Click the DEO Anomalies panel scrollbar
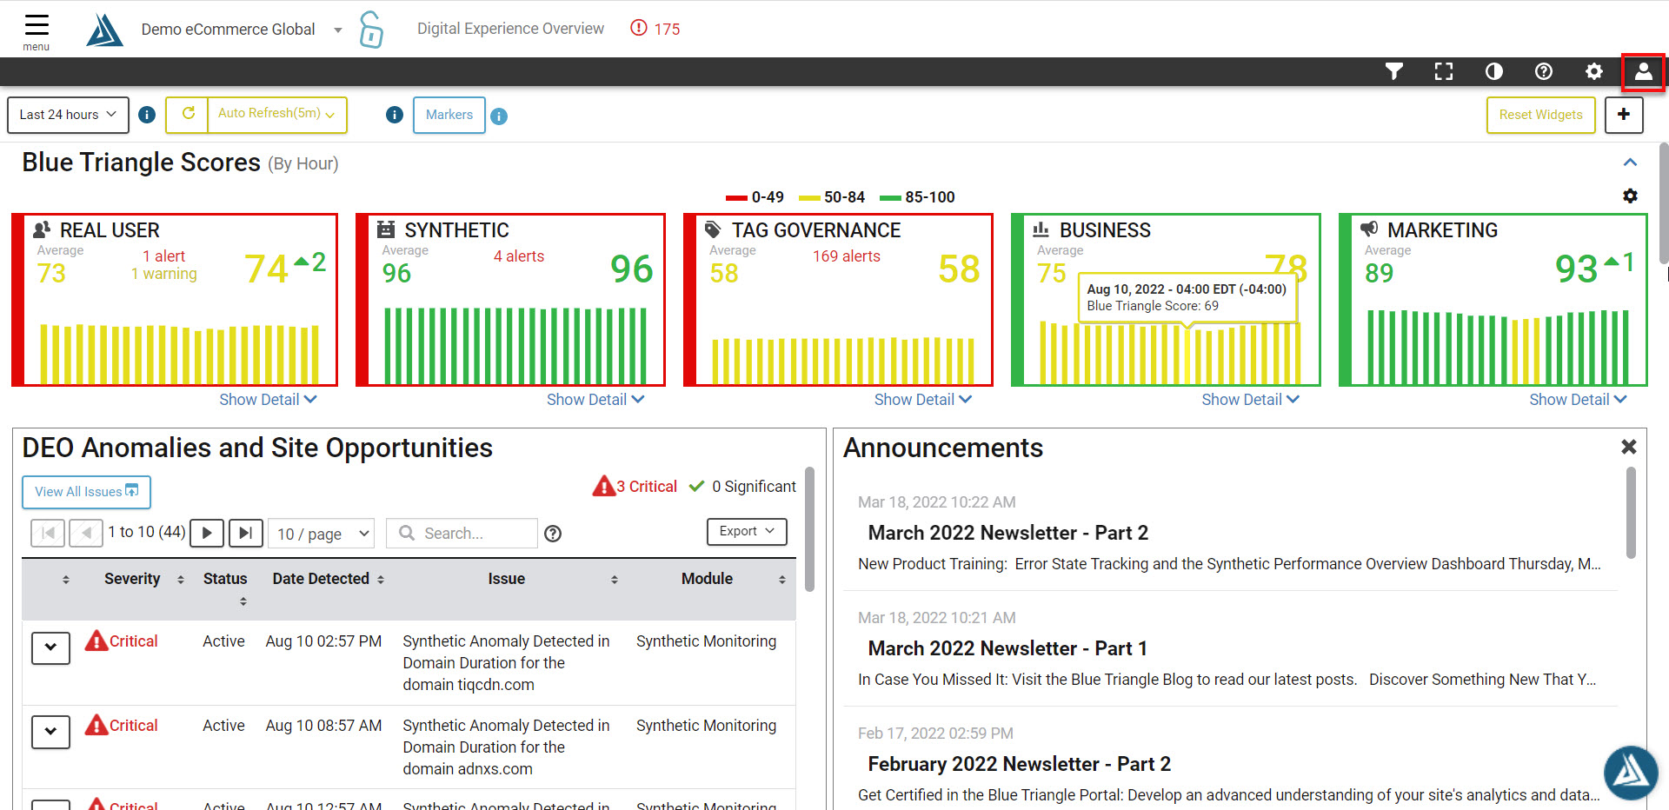 [809, 530]
